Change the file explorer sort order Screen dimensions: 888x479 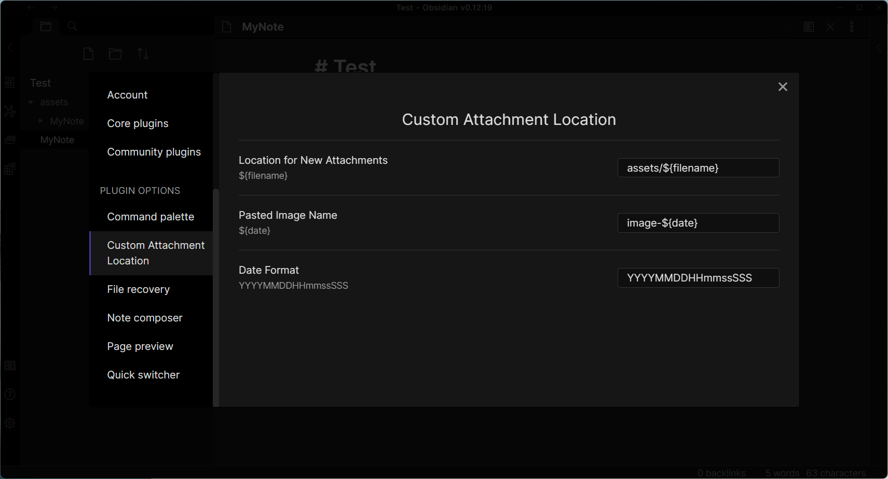click(x=143, y=54)
